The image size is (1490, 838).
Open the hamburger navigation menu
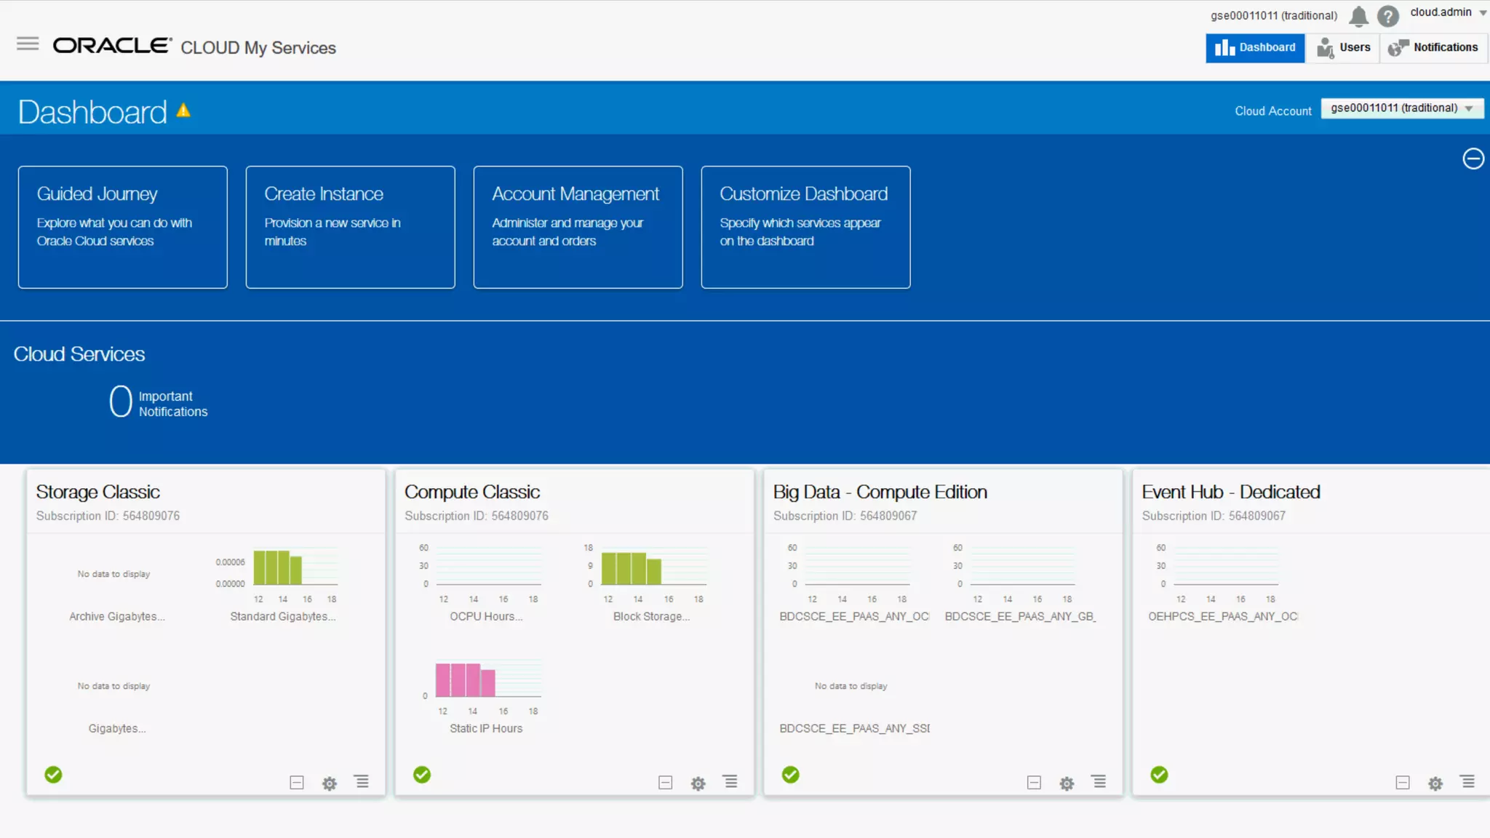coord(28,44)
